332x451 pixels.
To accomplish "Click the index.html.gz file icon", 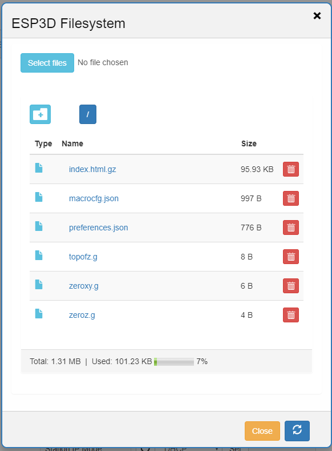I will (39, 167).
